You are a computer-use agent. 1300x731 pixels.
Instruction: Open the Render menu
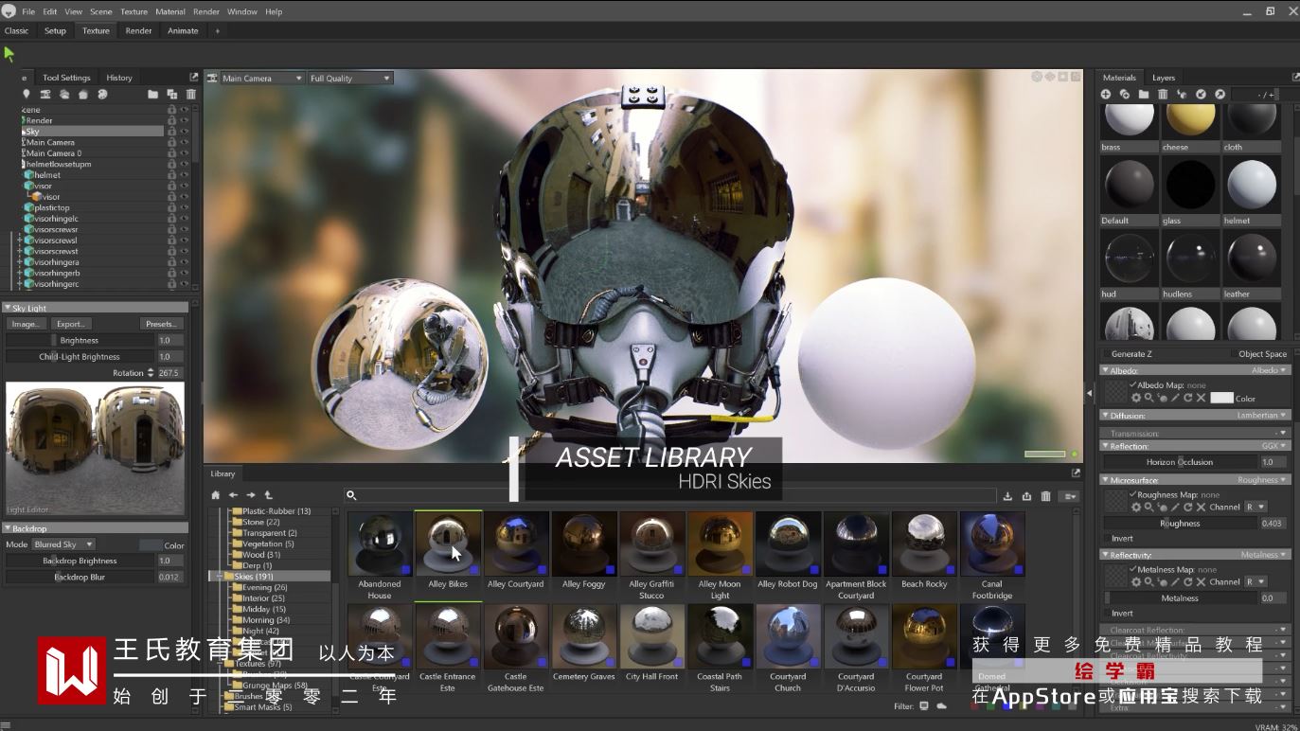click(205, 11)
